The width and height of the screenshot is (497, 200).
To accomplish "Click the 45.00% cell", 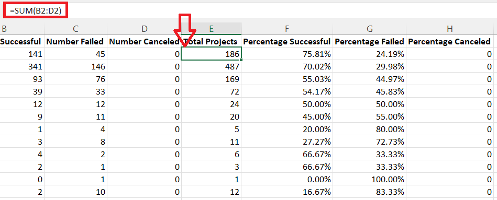I will pyautogui.click(x=287, y=116).
